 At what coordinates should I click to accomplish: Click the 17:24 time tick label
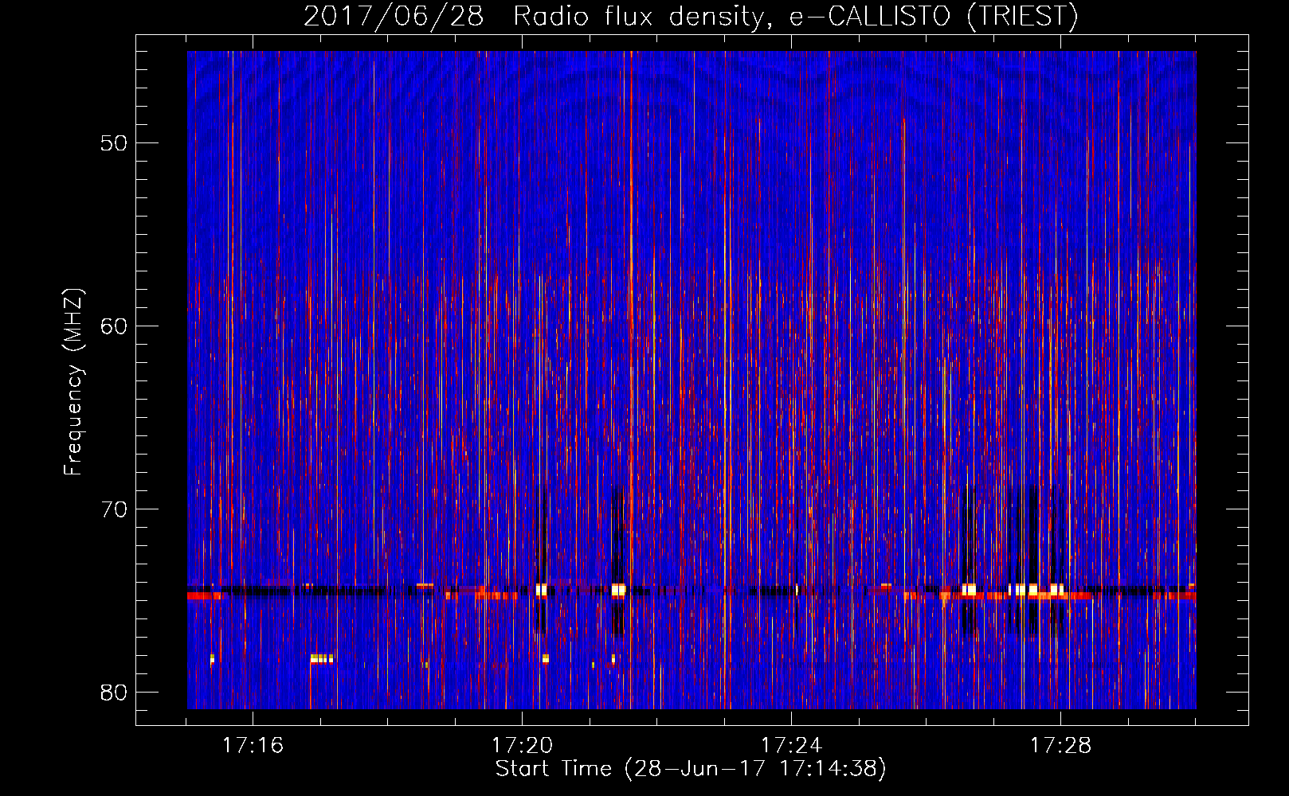pyautogui.click(x=791, y=746)
